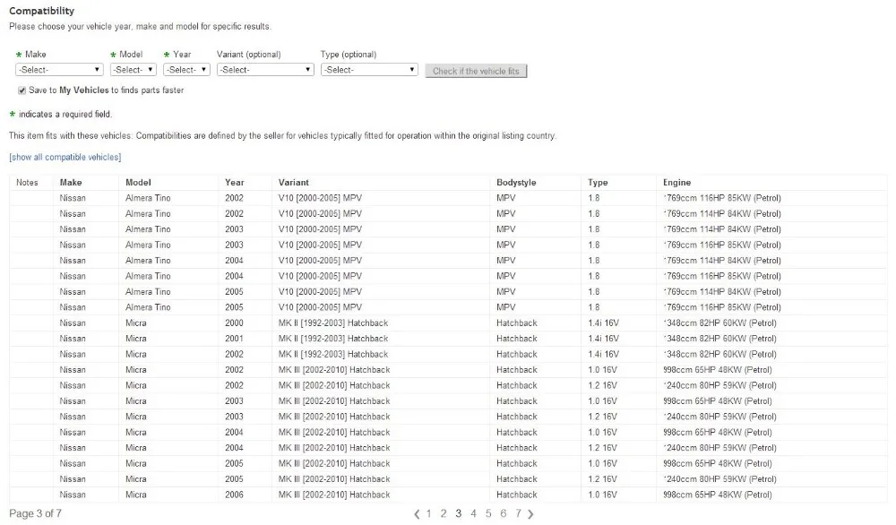Open show all compatible vehicles link

65,157
